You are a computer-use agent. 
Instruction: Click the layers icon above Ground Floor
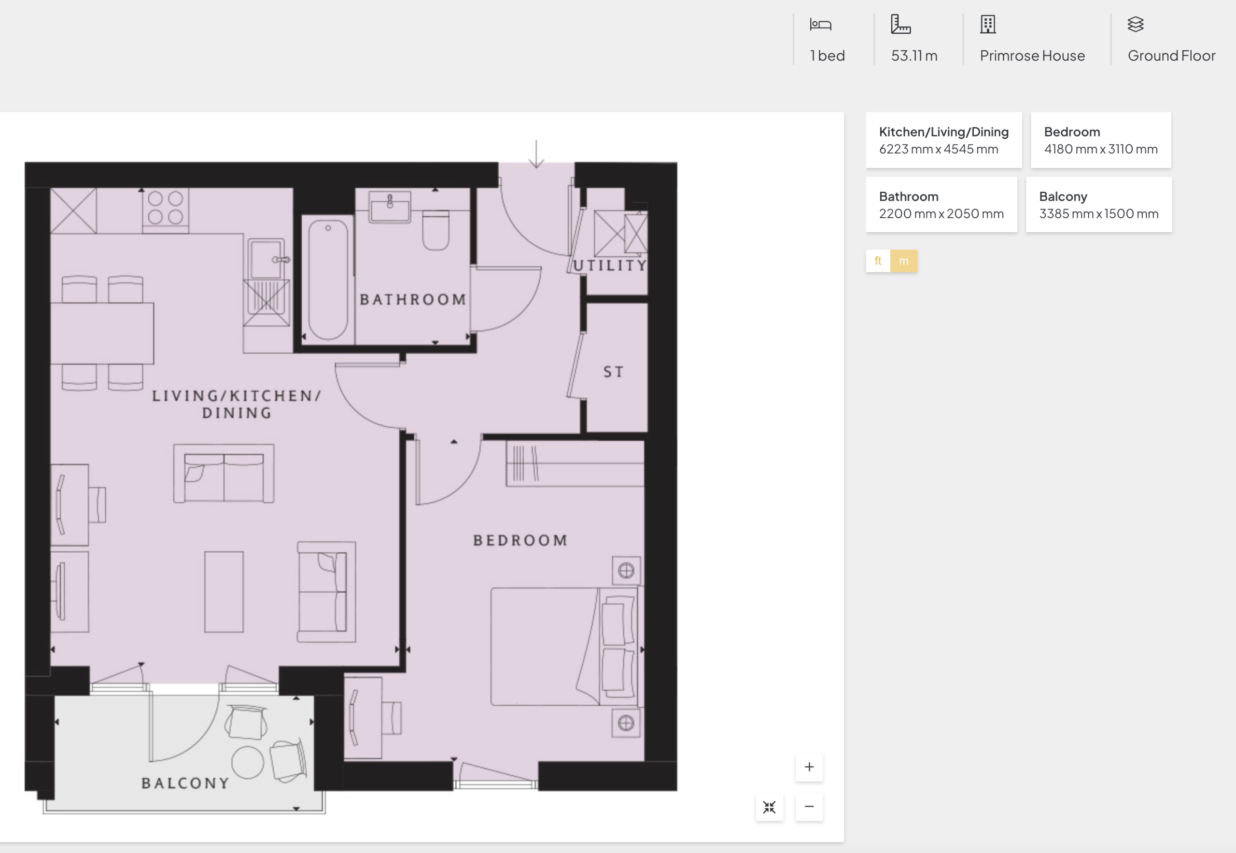[x=1136, y=25]
